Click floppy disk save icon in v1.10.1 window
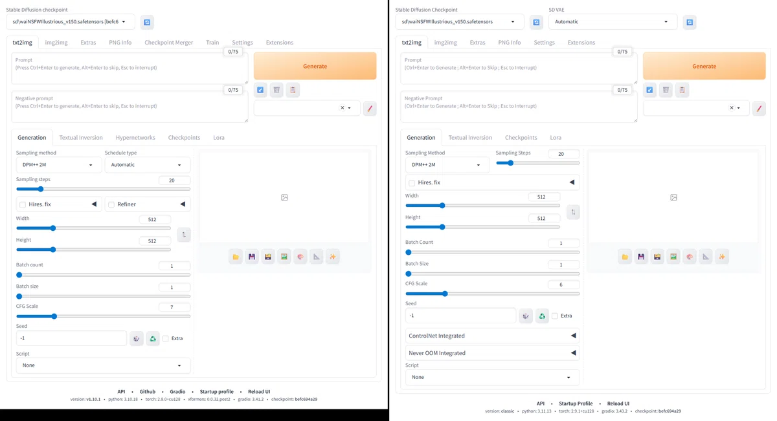This screenshot has width=777, height=421. pyautogui.click(x=252, y=257)
